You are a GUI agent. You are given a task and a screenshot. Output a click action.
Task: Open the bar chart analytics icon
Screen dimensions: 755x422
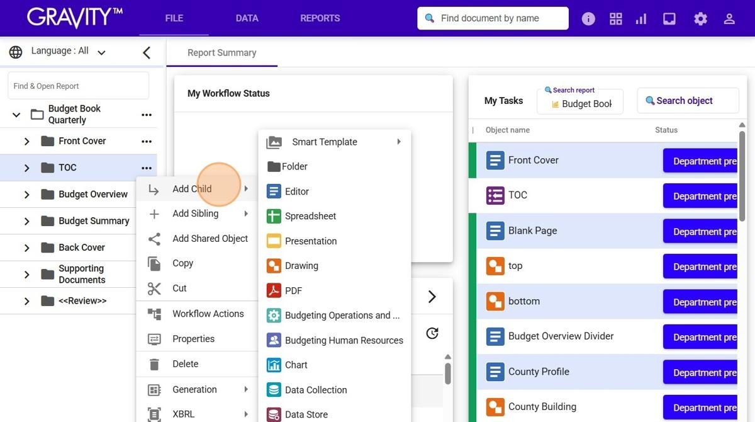(x=641, y=19)
